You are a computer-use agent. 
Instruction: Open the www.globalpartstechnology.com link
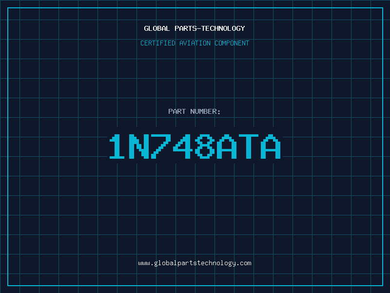click(x=195, y=263)
